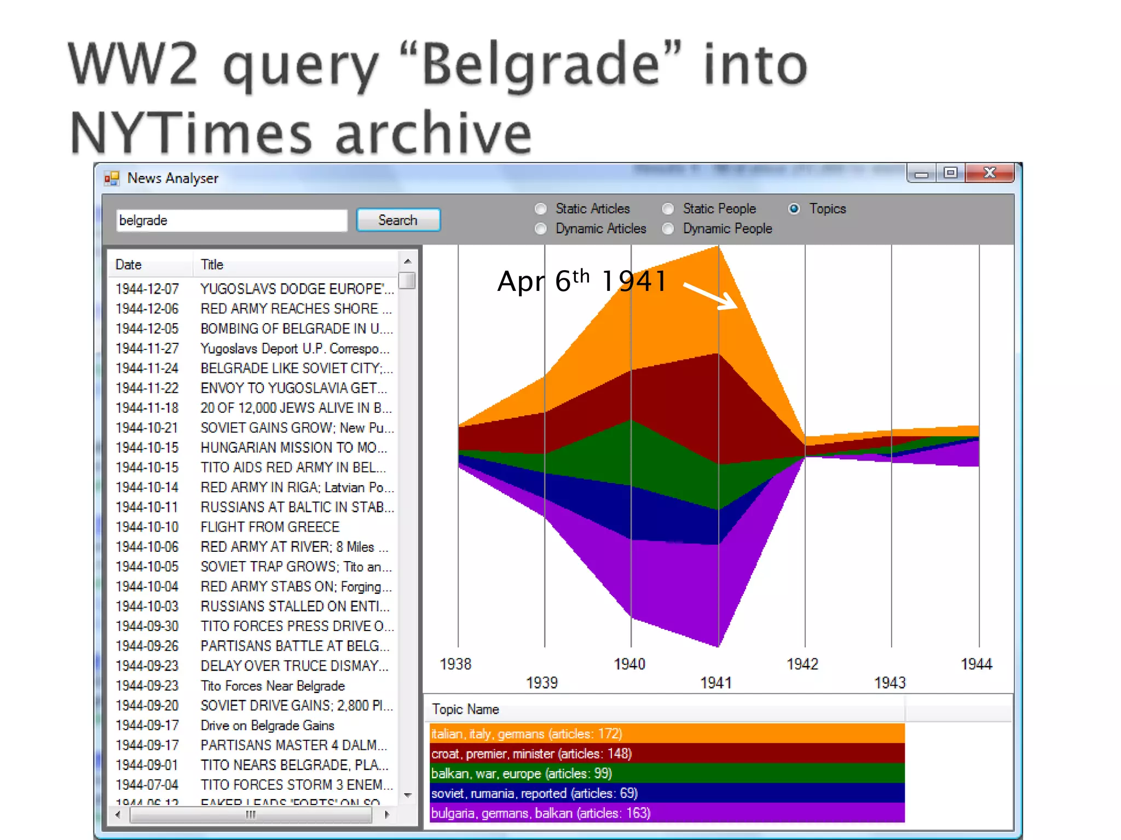Select the Topics radio button
The width and height of the screenshot is (1121, 840).
click(794, 209)
